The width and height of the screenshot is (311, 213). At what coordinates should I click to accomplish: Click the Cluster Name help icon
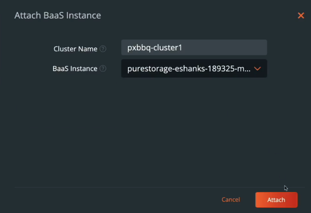[x=103, y=49]
